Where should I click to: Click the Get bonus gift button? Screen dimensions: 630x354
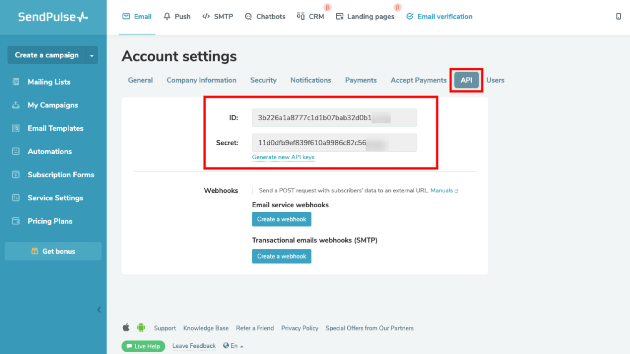coord(53,251)
